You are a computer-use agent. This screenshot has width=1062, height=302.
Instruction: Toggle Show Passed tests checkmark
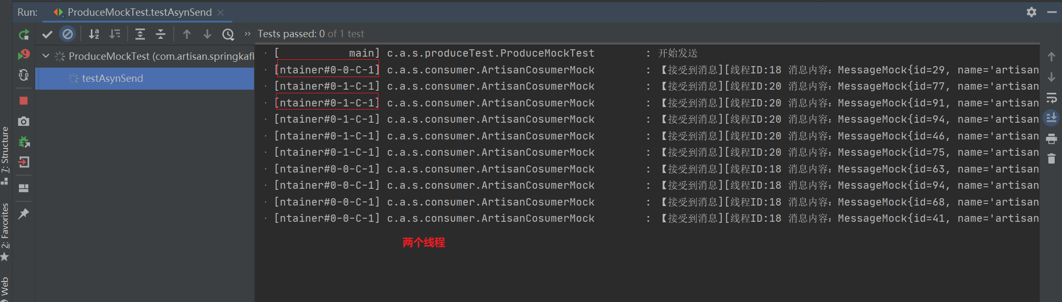click(47, 35)
